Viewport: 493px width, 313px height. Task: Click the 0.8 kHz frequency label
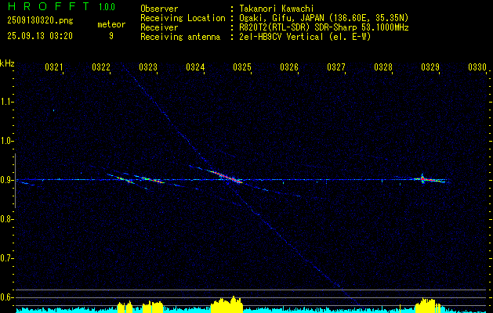(6, 219)
